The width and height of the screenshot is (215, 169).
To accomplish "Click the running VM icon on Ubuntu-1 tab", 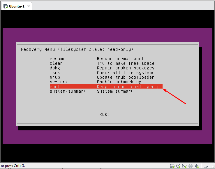I will [x=6, y=6].
